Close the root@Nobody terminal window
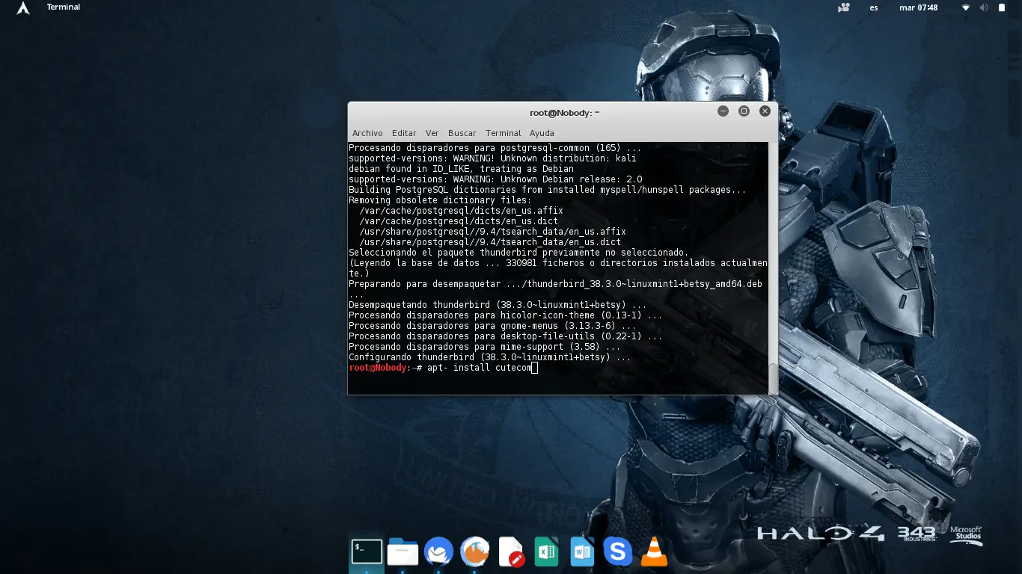The width and height of the screenshot is (1022, 574). tap(765, 111)
